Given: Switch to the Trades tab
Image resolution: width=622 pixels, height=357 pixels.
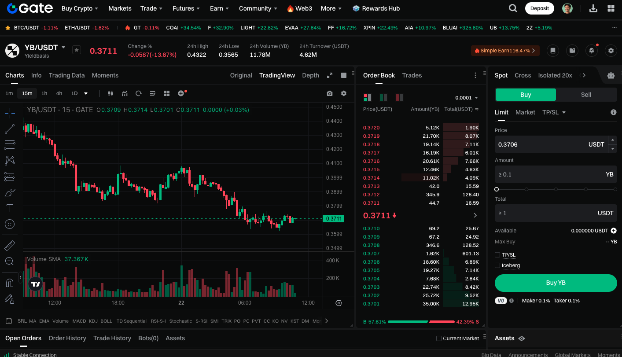Looking at the screenshot, I should pyautogui.click(x=412, y=75).
